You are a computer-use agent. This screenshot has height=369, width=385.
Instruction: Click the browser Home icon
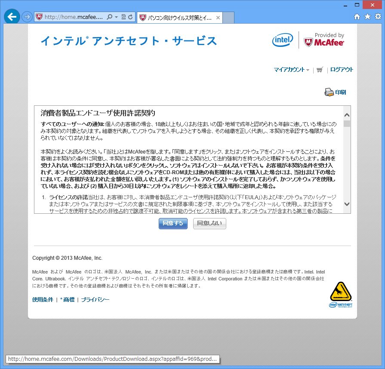(x=357, y=17)
